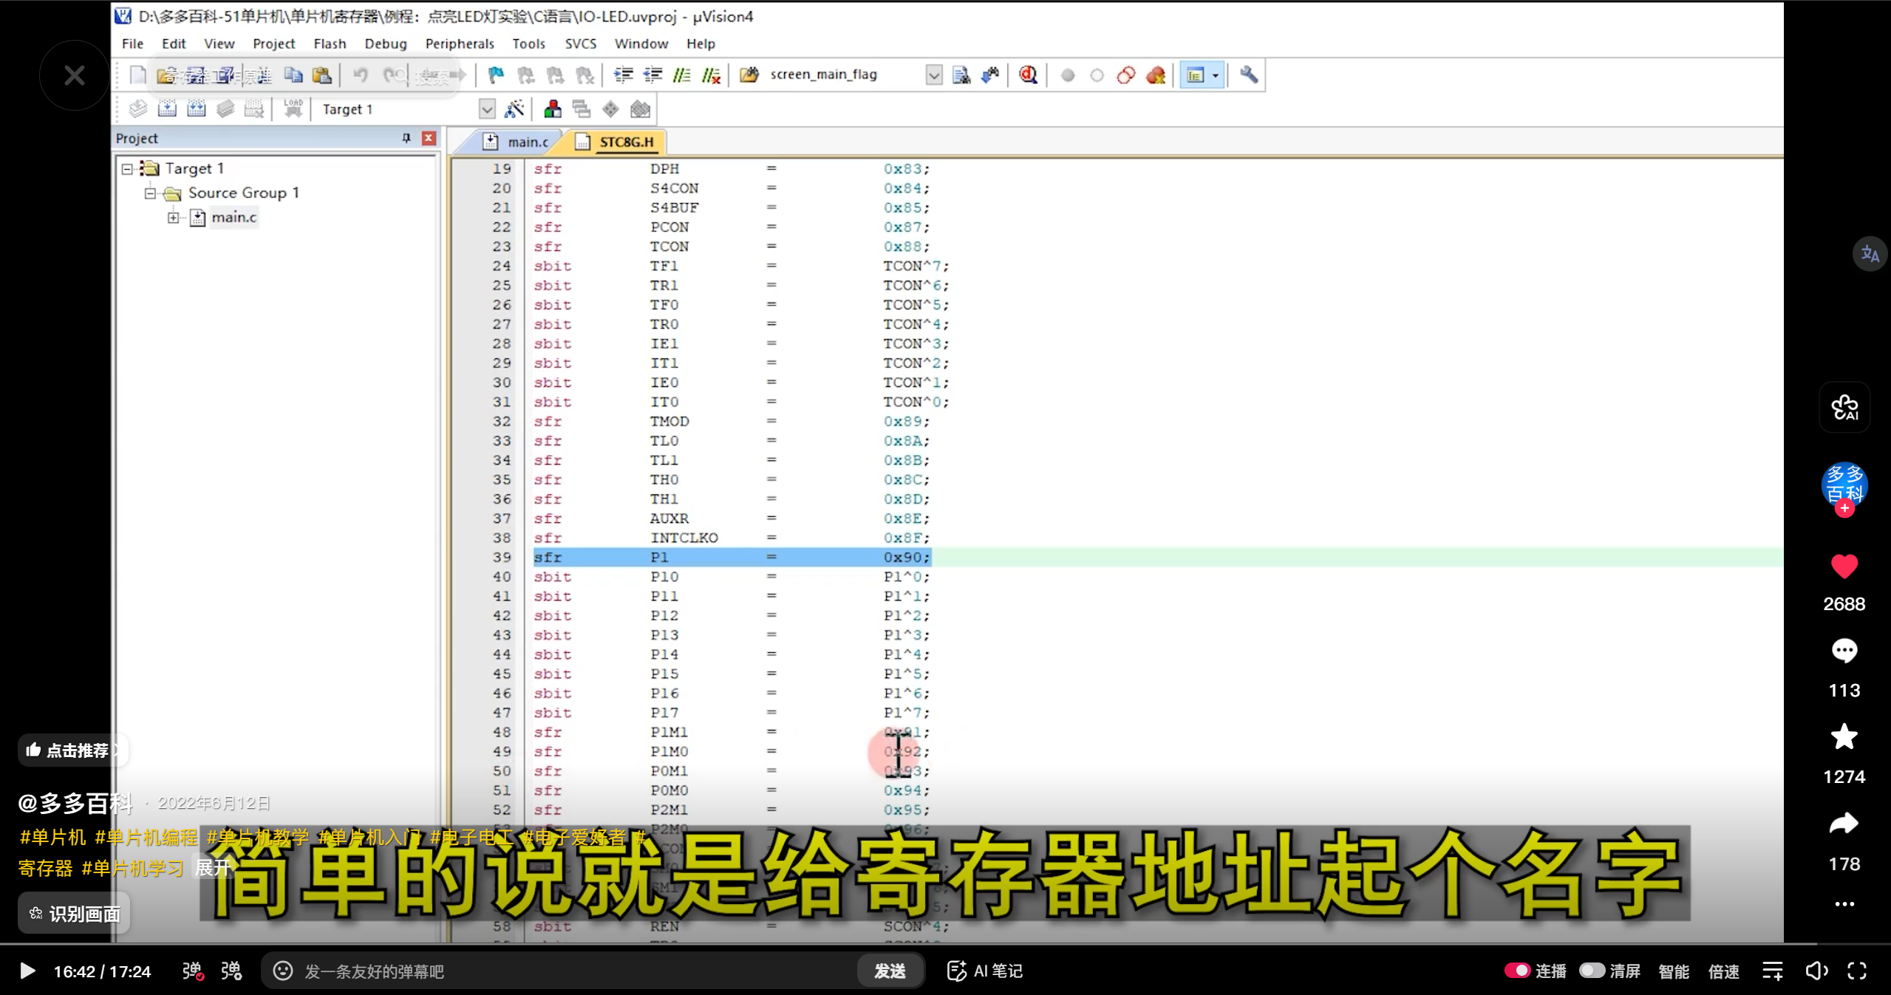Switch to the STC8G.H tab
The width and height of the screenshot is (1891, 995).
tap(624, 141)
